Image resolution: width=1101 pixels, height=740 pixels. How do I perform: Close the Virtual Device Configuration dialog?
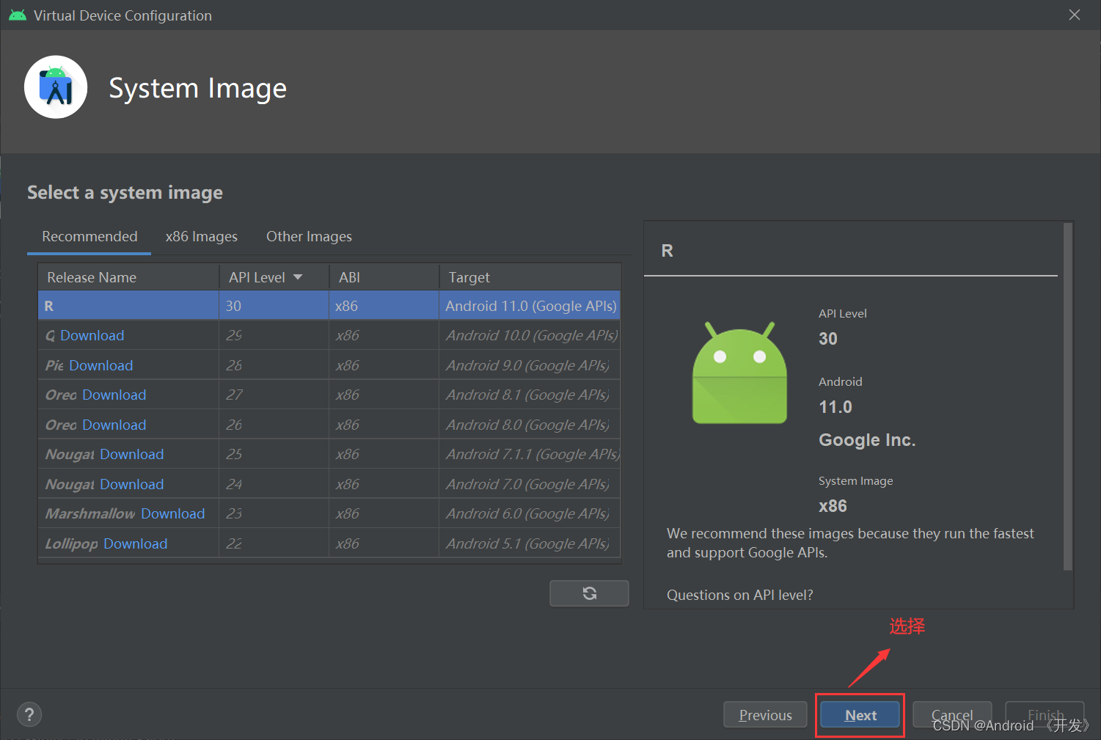click(1075, 15)
